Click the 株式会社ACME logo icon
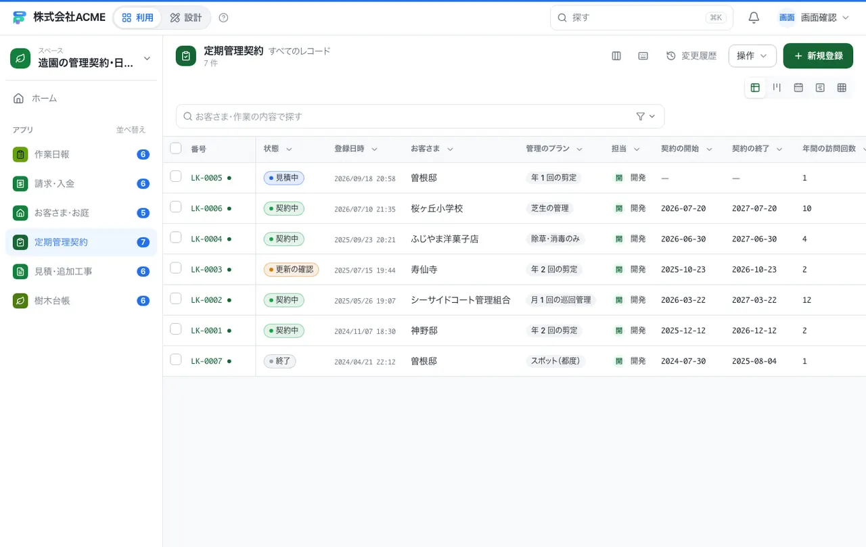This screenshot has height=547, width=866. pos(20,18)
